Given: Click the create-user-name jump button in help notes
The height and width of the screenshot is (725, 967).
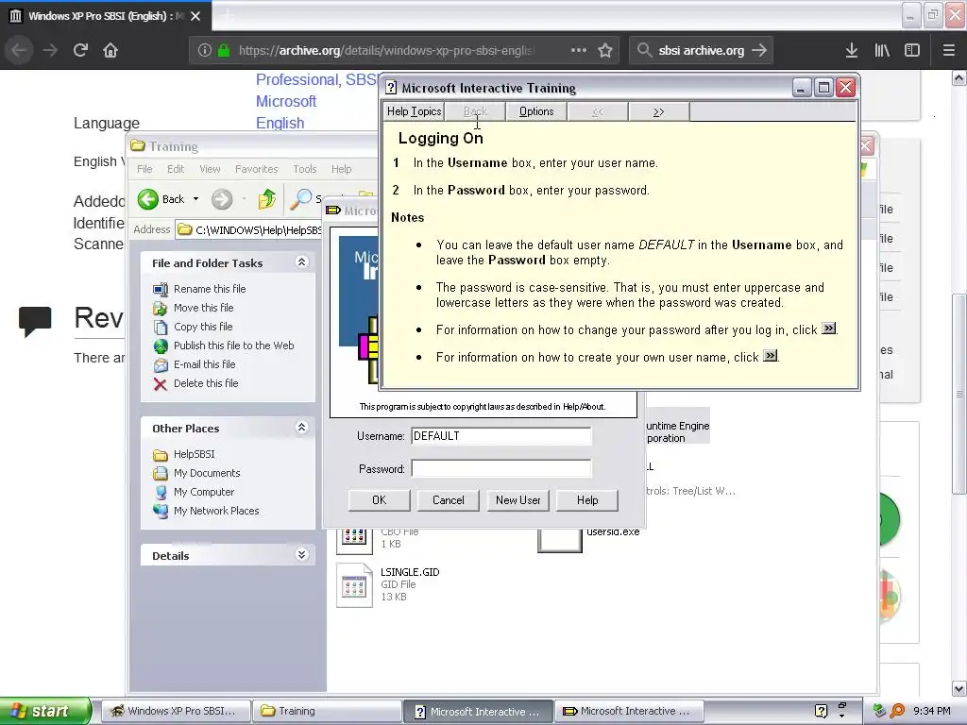Looking at the screenshot, I should [x=771, y=356].
